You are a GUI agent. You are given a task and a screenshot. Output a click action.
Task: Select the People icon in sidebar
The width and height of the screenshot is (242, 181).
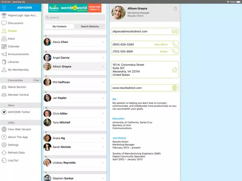(x=4, y=31)
